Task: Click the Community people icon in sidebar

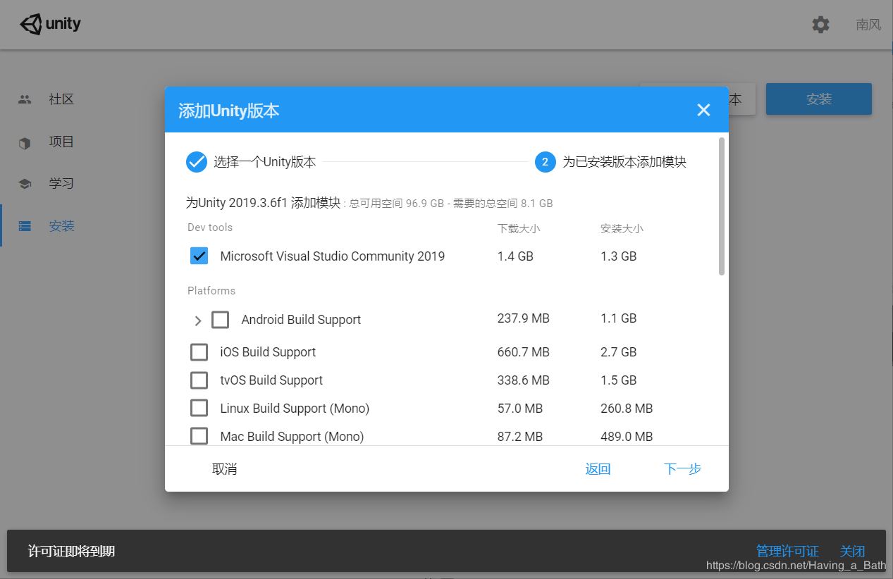Action: [25, 99]
